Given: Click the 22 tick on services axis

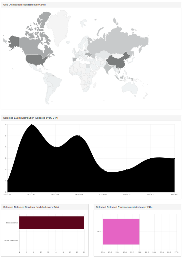Looking at the screenshot, I should click(x=84, y=252).
